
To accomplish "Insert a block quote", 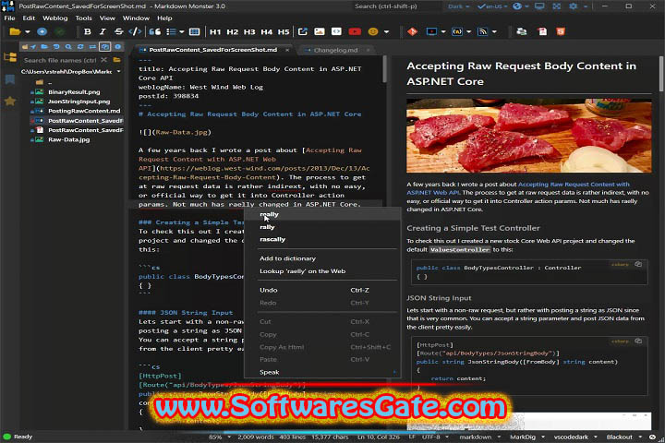I will point(155,31).
